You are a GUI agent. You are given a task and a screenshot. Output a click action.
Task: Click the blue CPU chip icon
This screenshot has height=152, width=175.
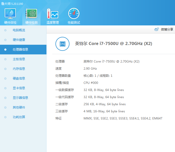[62, 44]
